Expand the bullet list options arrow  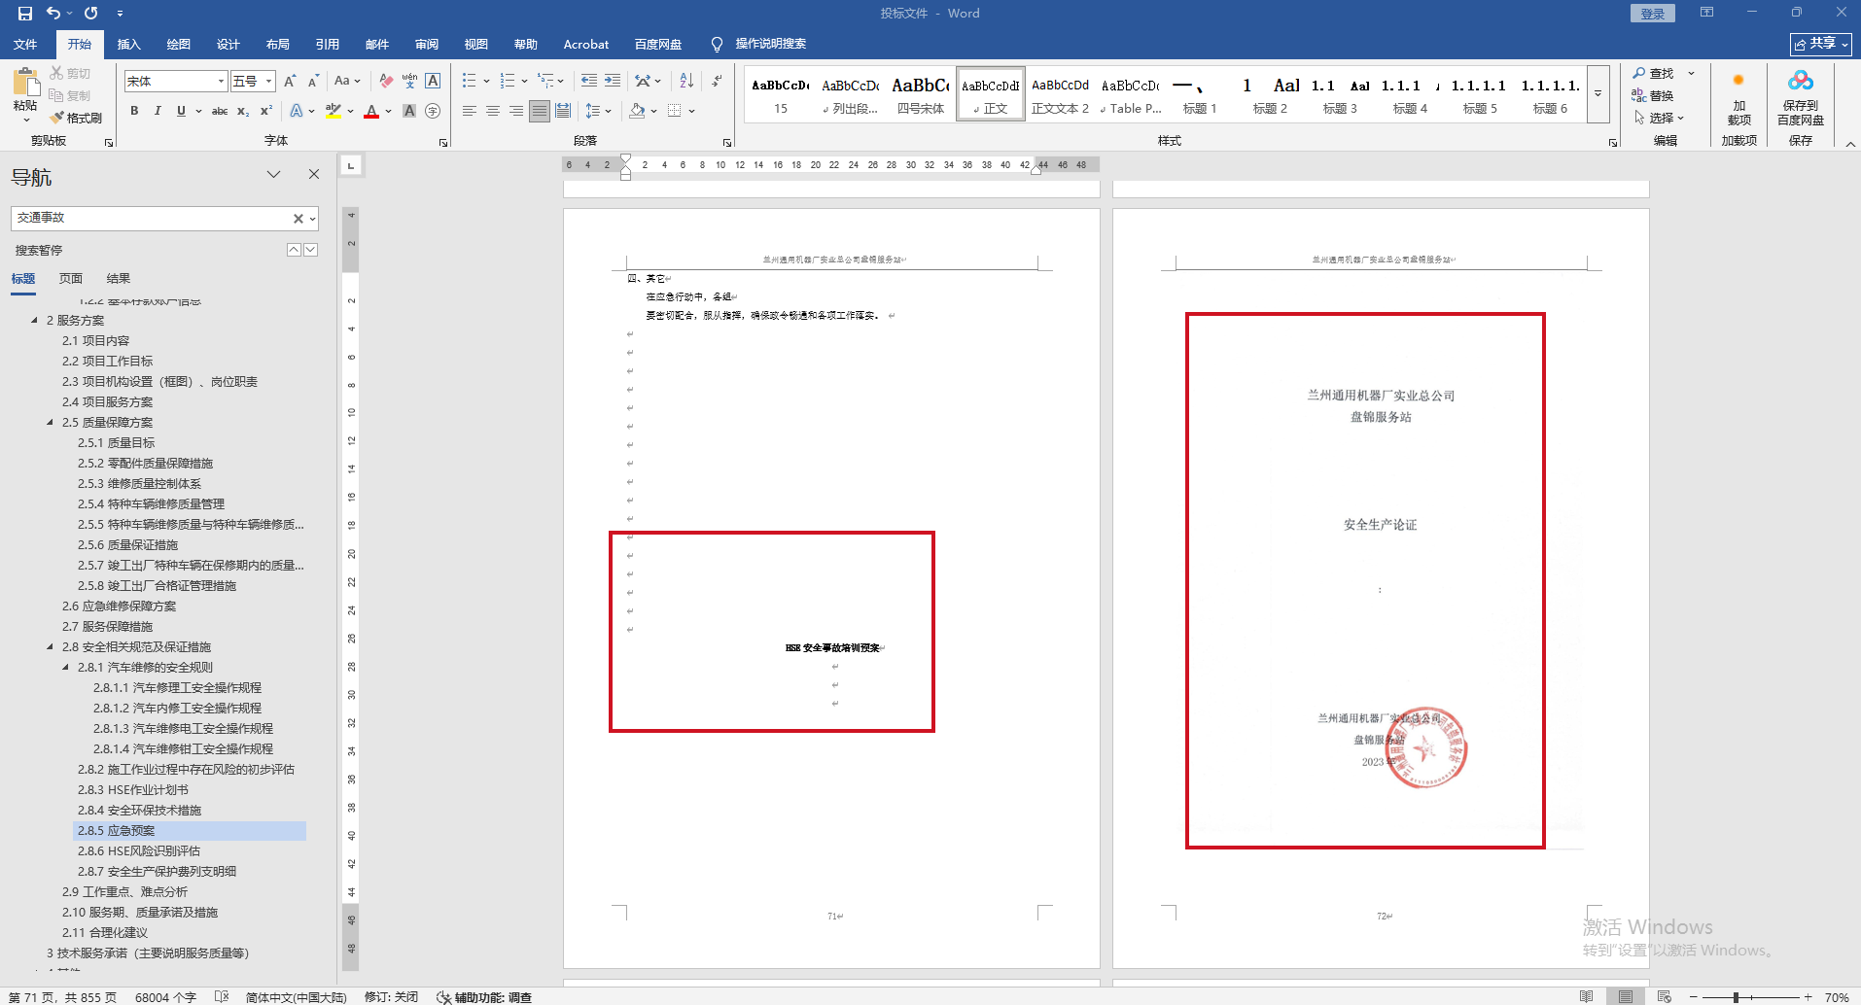tap(486, 82)
